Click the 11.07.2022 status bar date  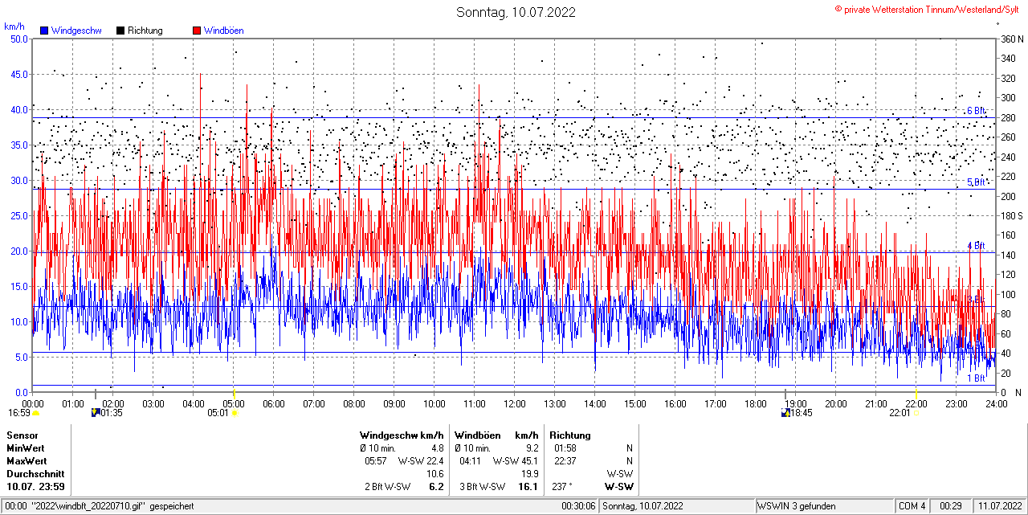[x=999, y=506]
